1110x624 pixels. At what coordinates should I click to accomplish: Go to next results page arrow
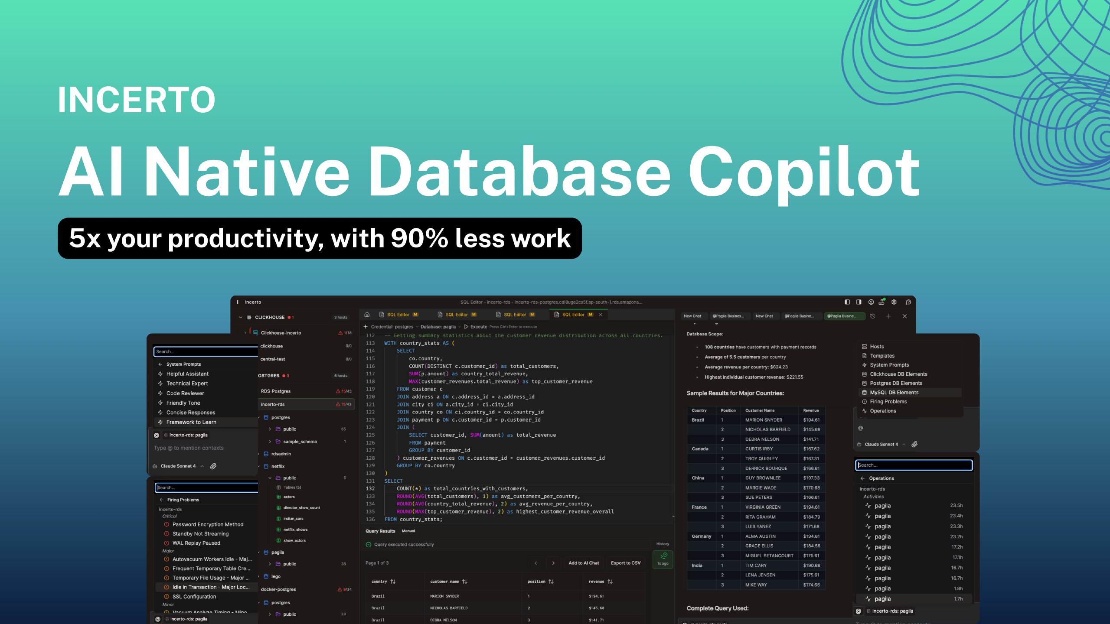(x=553, y=563)
